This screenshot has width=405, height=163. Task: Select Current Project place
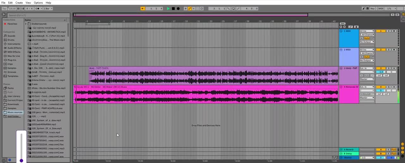[x=15, y=100]
